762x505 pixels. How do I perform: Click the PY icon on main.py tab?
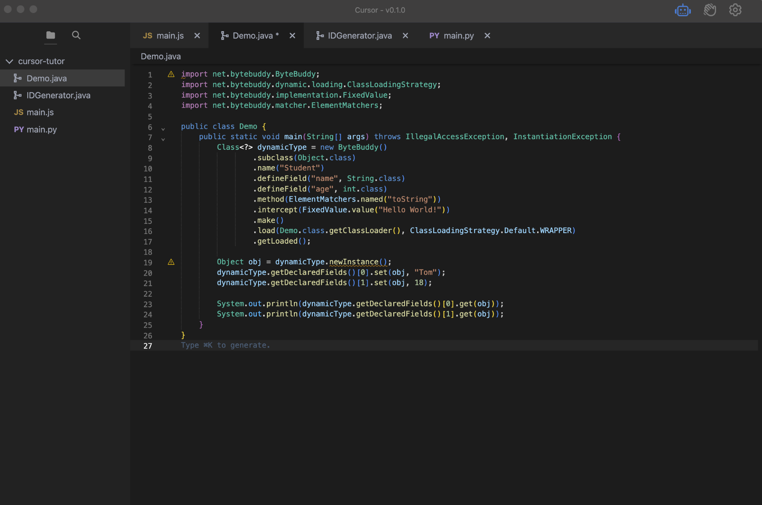pos(434,36)
